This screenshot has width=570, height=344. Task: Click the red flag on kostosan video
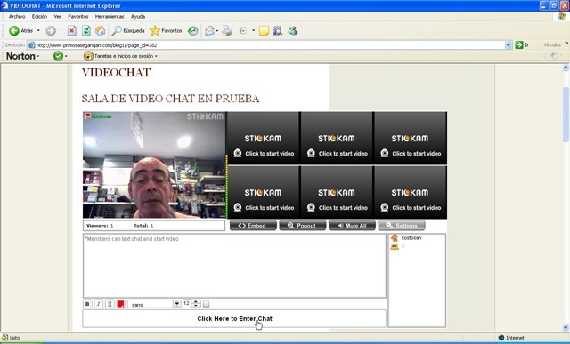[87, 116]
